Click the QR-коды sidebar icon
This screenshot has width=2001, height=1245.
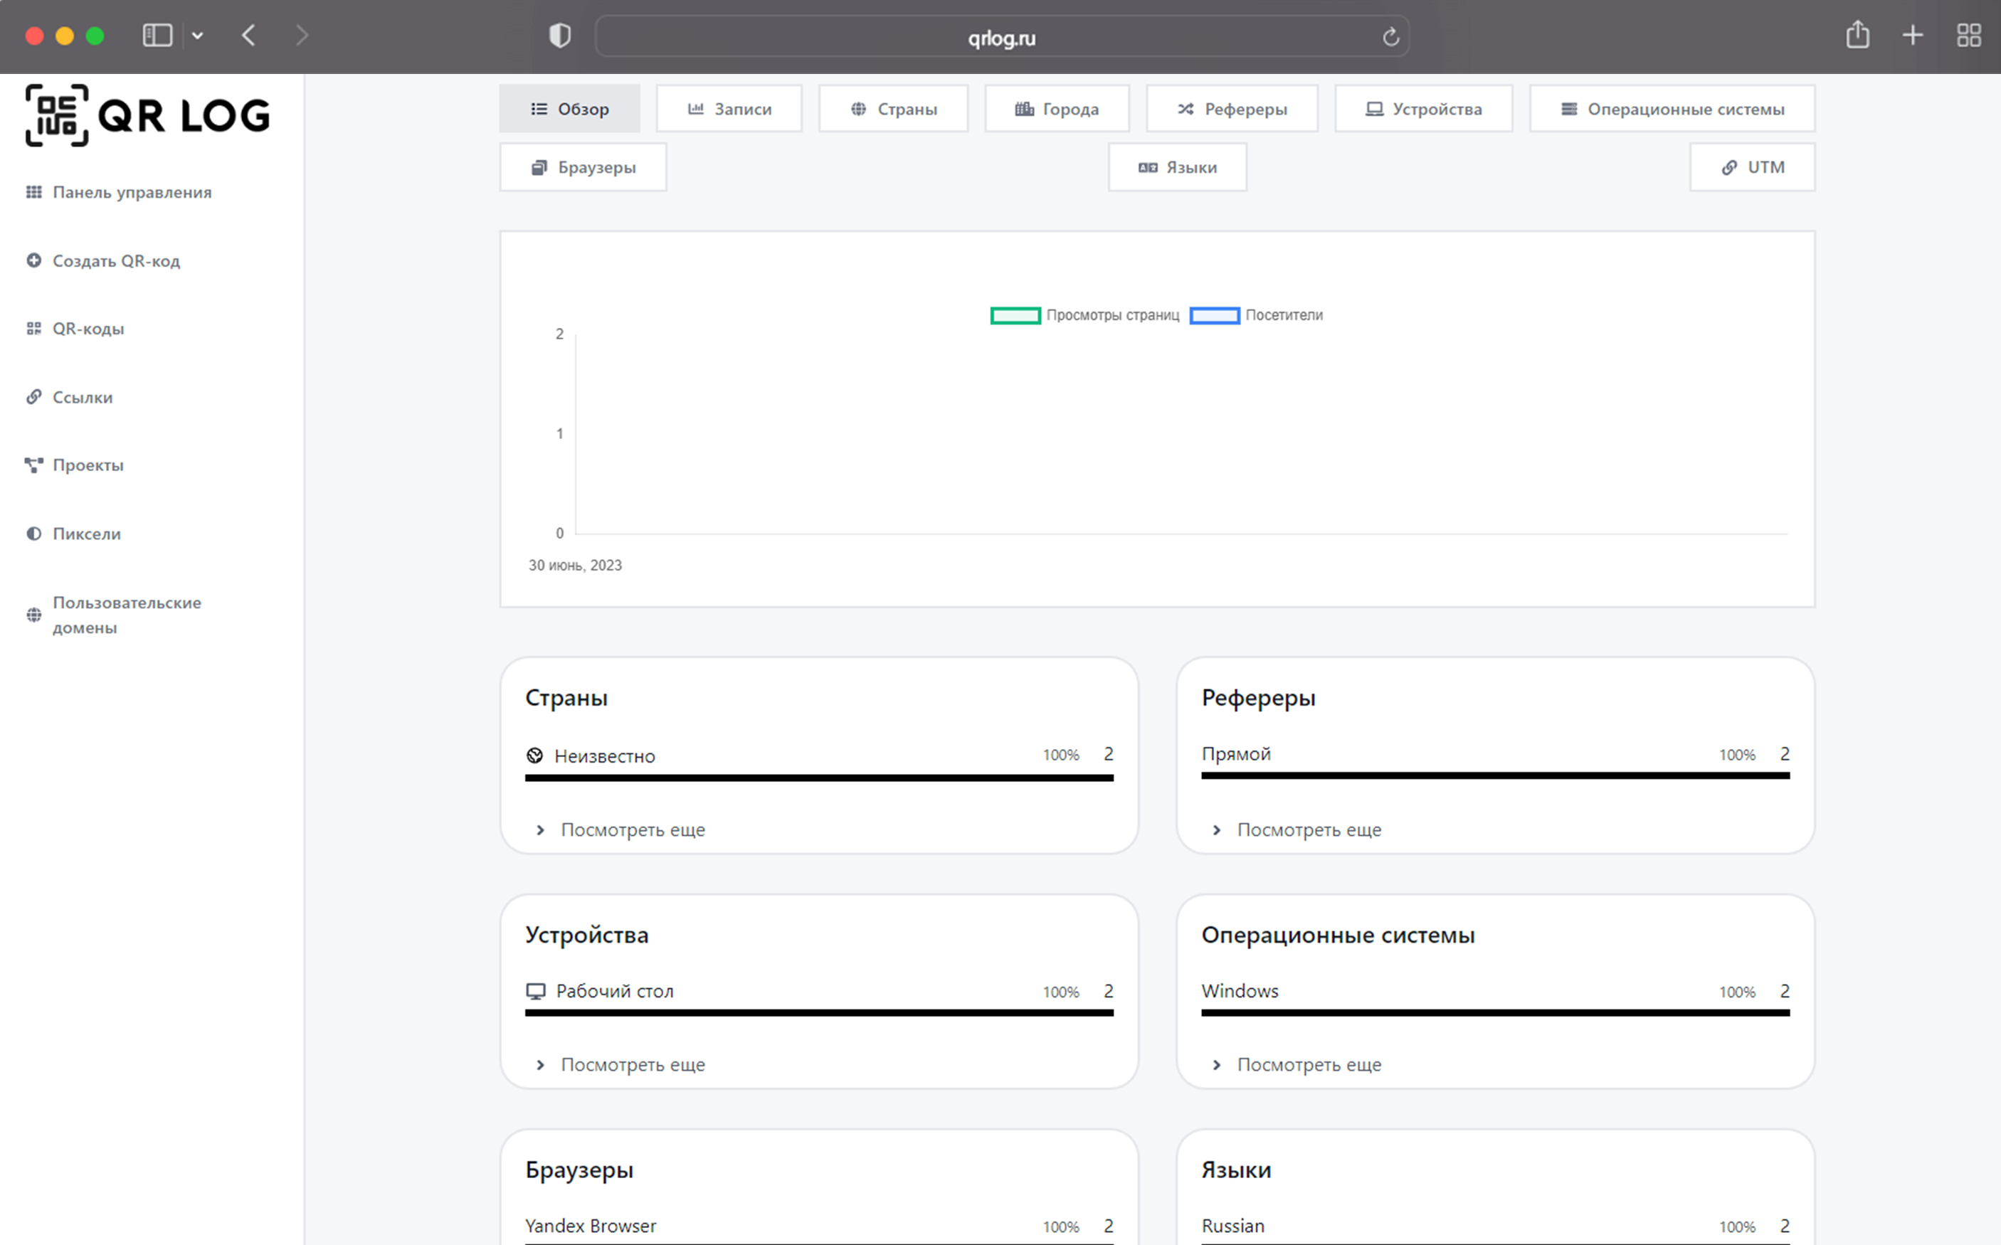(33, 329)
